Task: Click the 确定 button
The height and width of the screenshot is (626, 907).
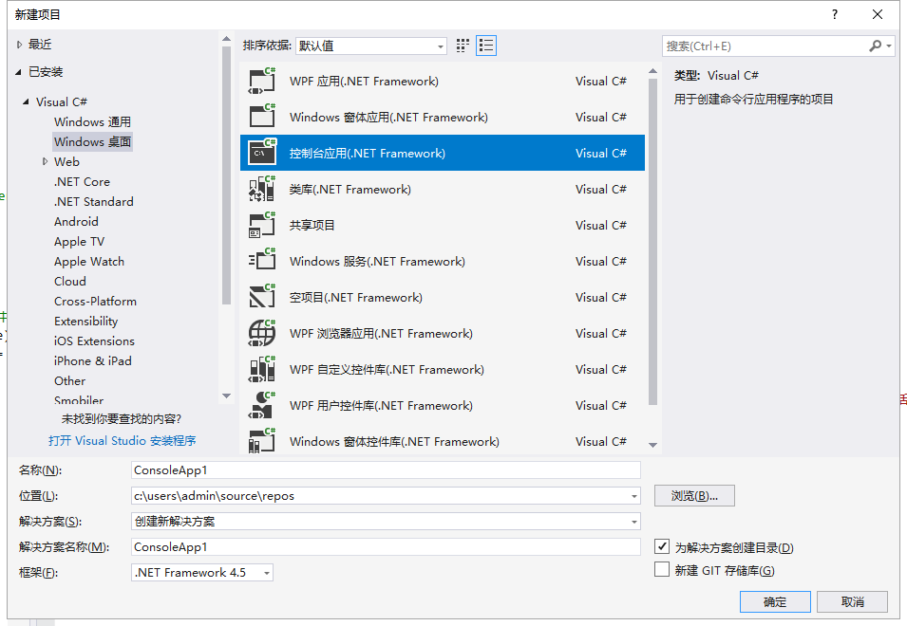Action: 775,601
